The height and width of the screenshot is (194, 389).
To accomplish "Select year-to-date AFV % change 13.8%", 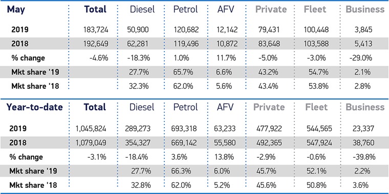I will [x=225, y=157].
